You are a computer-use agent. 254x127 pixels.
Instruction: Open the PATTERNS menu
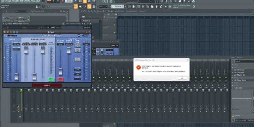(16, 1)
